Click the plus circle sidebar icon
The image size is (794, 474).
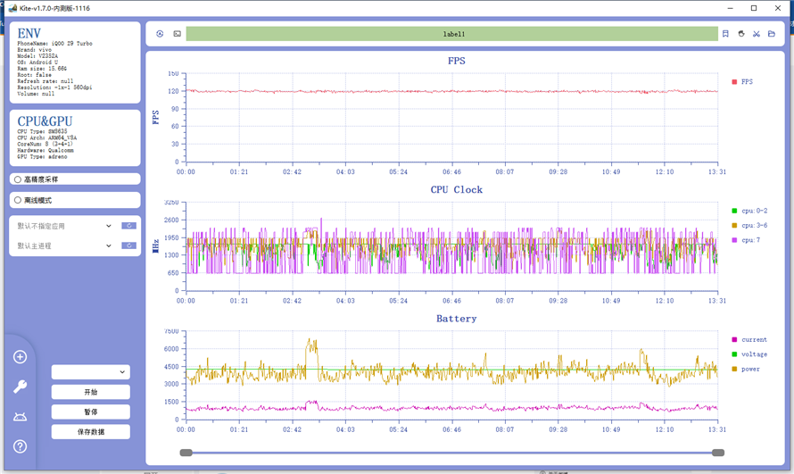pyautogui.click(x=20, y=357)
